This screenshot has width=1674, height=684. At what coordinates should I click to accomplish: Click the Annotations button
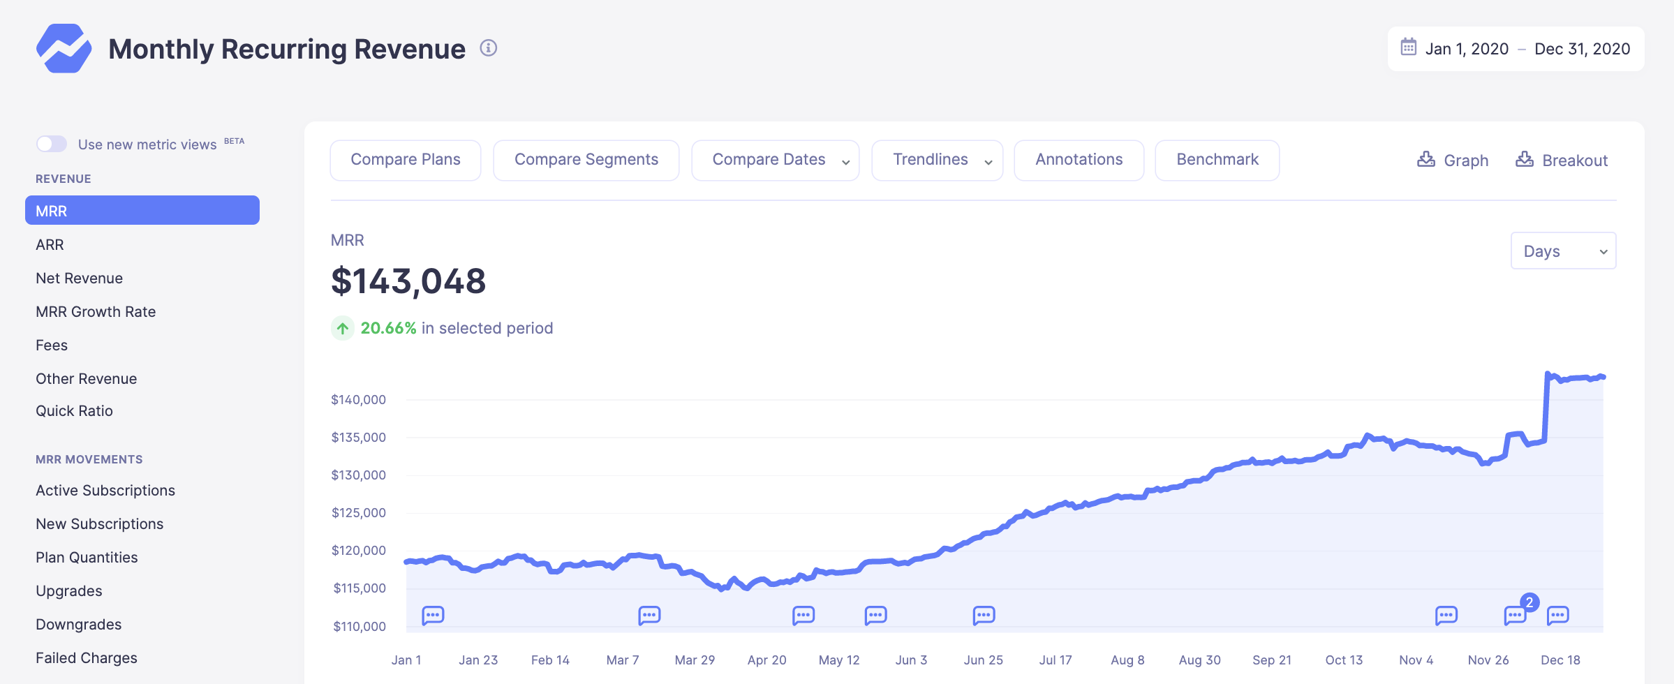(x=1079, y=160)
